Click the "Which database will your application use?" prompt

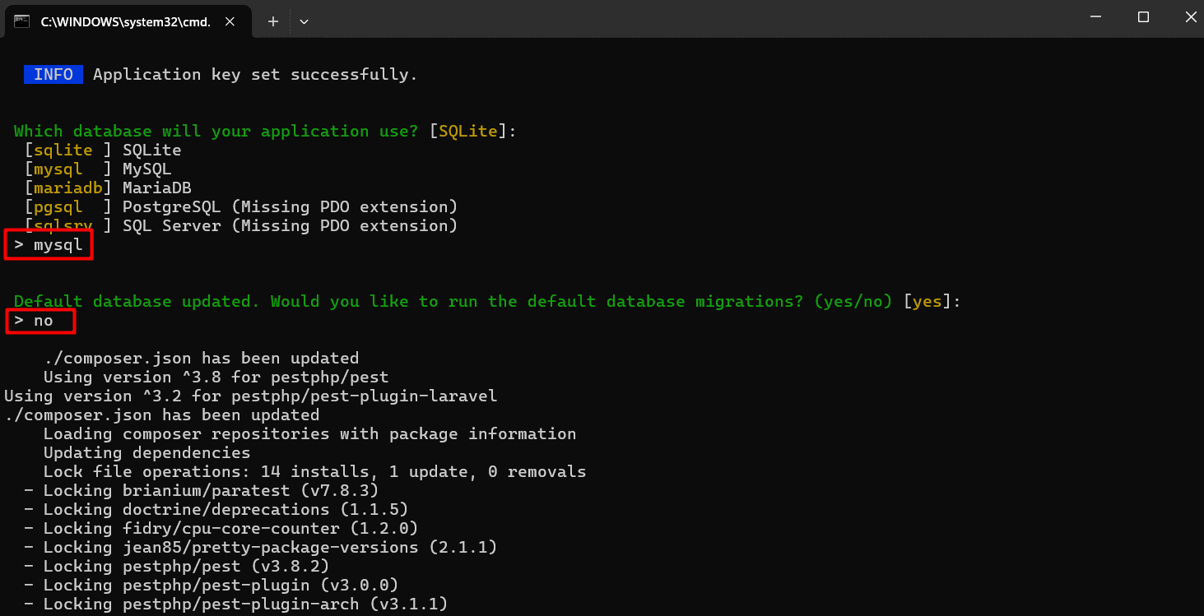[216, 132]
